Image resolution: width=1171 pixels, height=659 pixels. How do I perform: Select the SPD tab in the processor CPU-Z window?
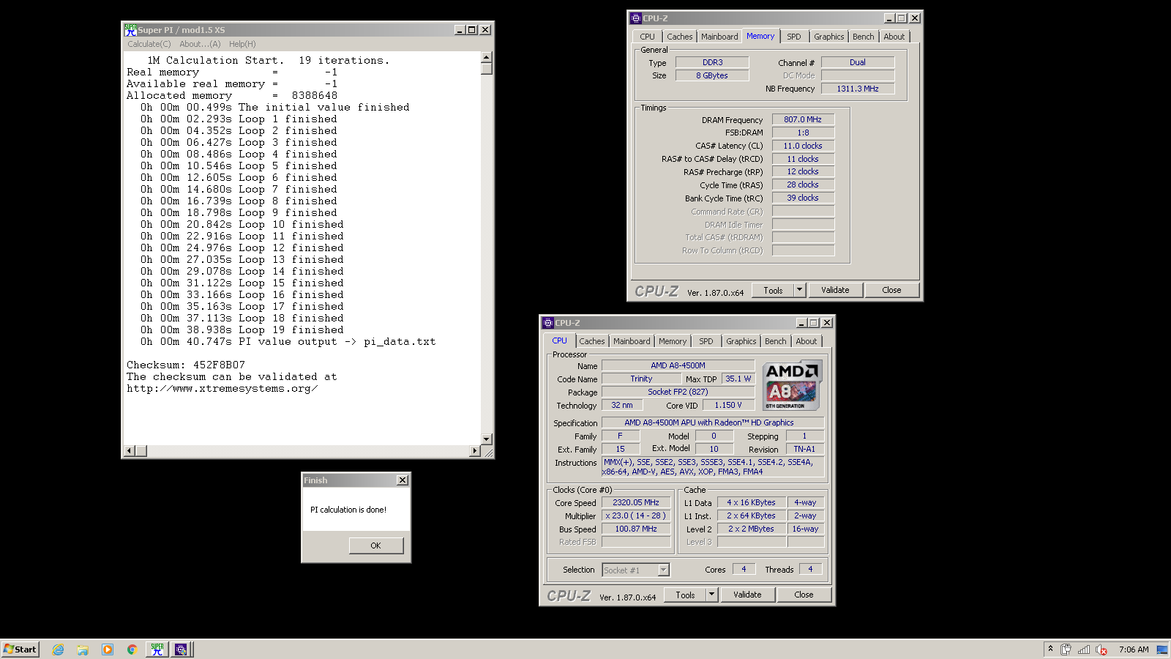[706, 341]
